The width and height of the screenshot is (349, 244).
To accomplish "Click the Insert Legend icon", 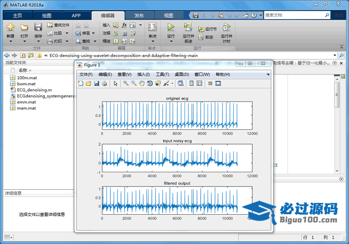I will coord(200,83).
